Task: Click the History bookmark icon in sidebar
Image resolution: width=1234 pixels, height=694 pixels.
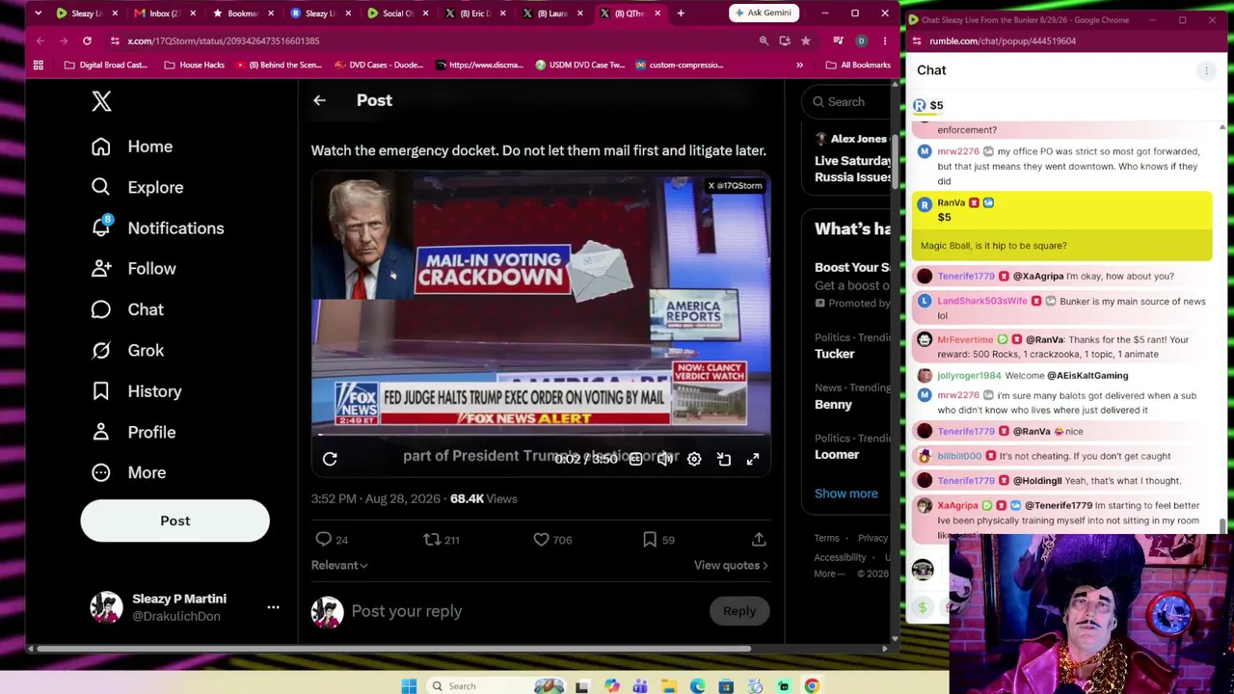Action: point(101,391)
